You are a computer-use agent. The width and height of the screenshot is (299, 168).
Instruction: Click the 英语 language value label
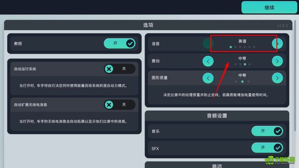tap(242, 41)
